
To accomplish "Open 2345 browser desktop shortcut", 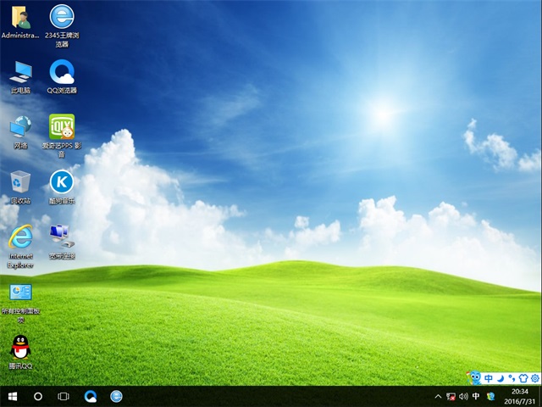I will click(61, 19).
